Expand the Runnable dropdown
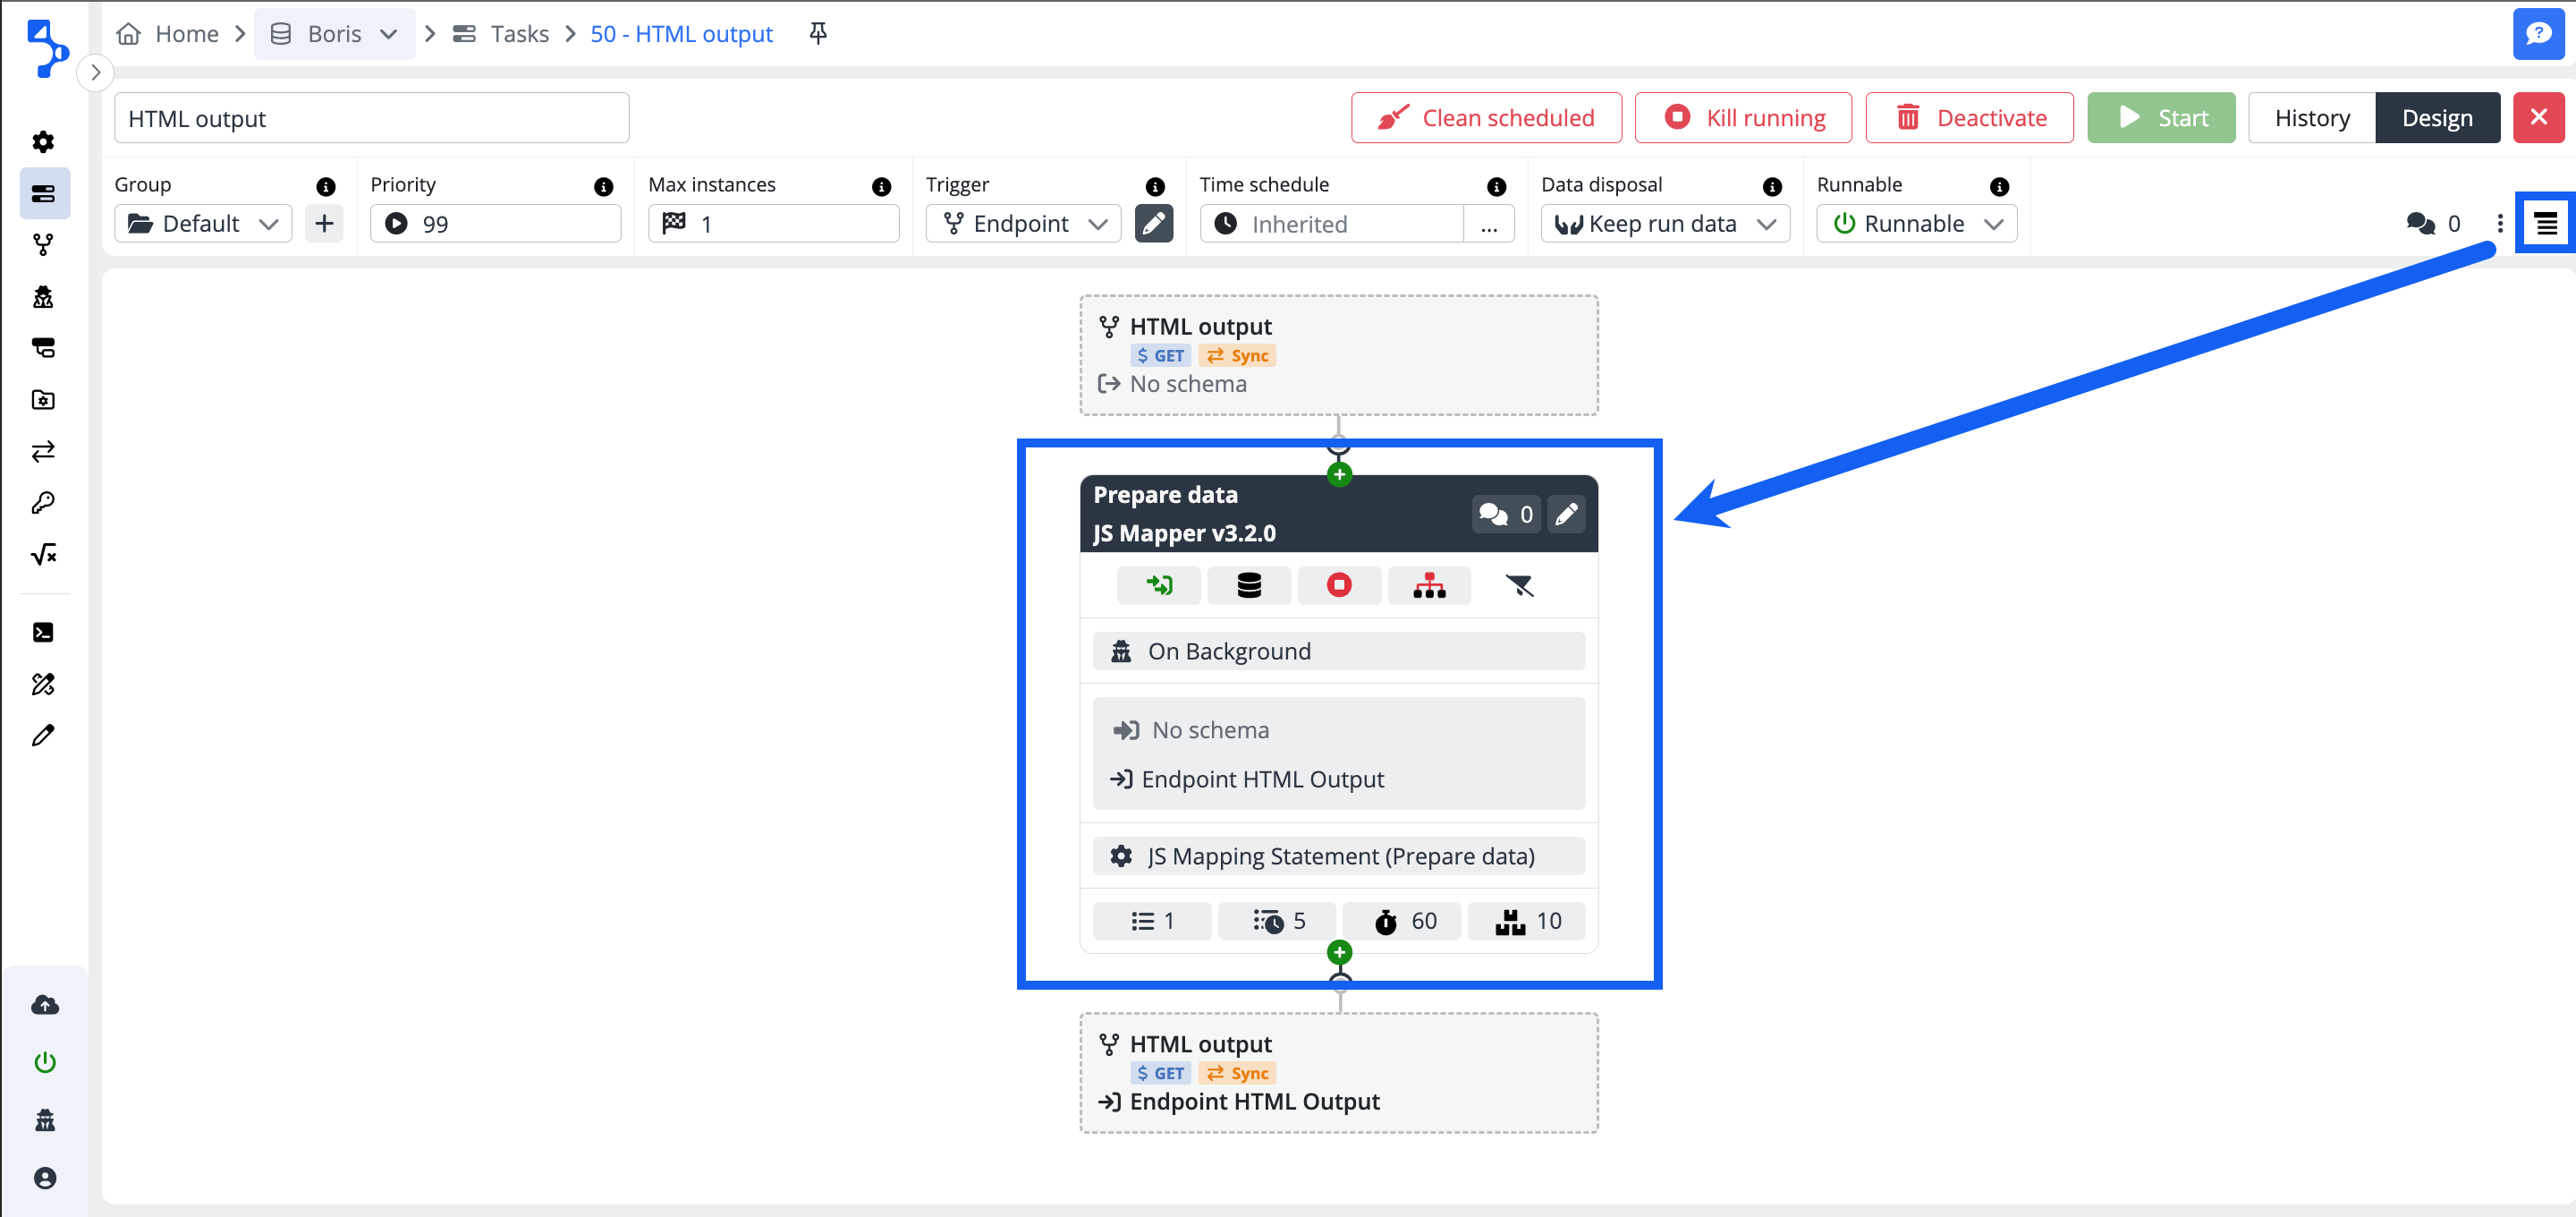2576x1217 pixels. [x=1915, y=223]
